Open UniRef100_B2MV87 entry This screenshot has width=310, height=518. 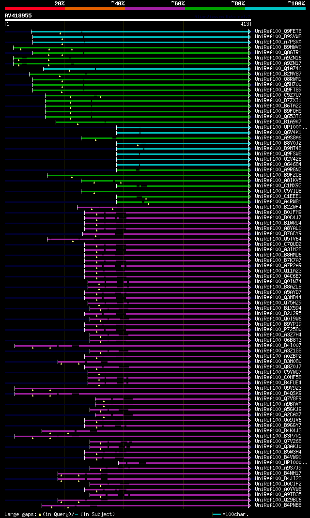point(278,74)
